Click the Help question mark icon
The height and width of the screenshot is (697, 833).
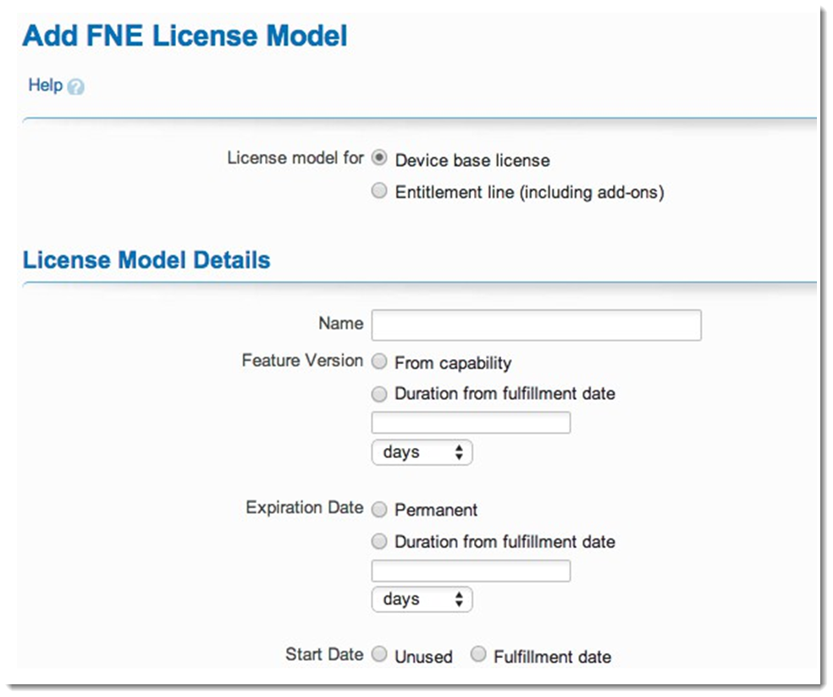76,86
